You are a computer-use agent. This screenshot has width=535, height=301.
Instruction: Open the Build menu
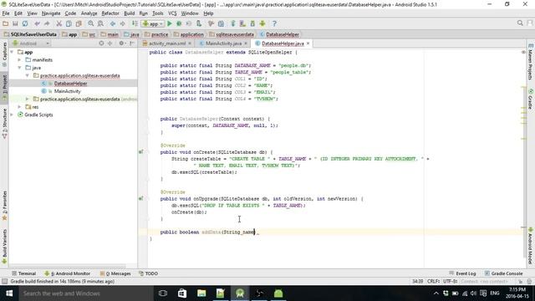129,13
